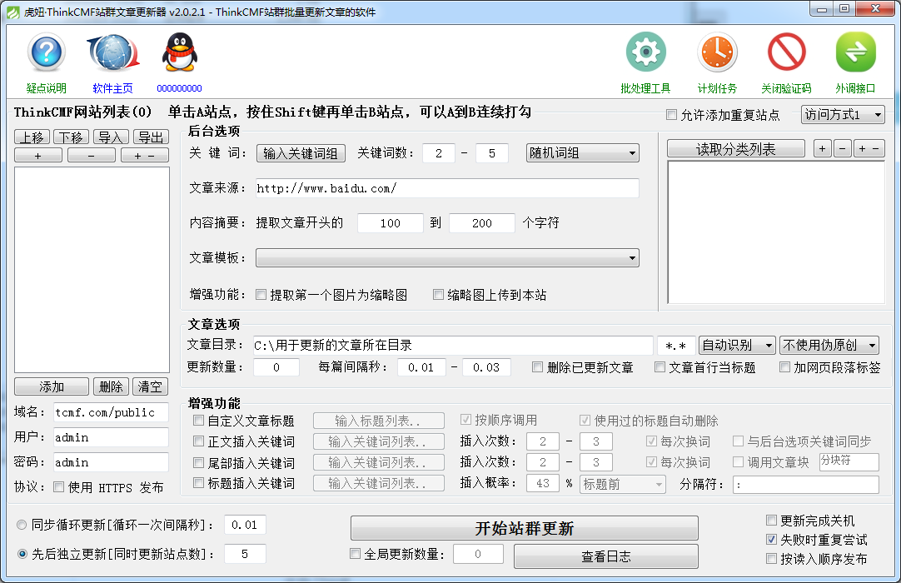Viewport: 901px width, 583px height.
Task: Toggle 加网页段落标签 checkbox
Action: pos(784,366)
